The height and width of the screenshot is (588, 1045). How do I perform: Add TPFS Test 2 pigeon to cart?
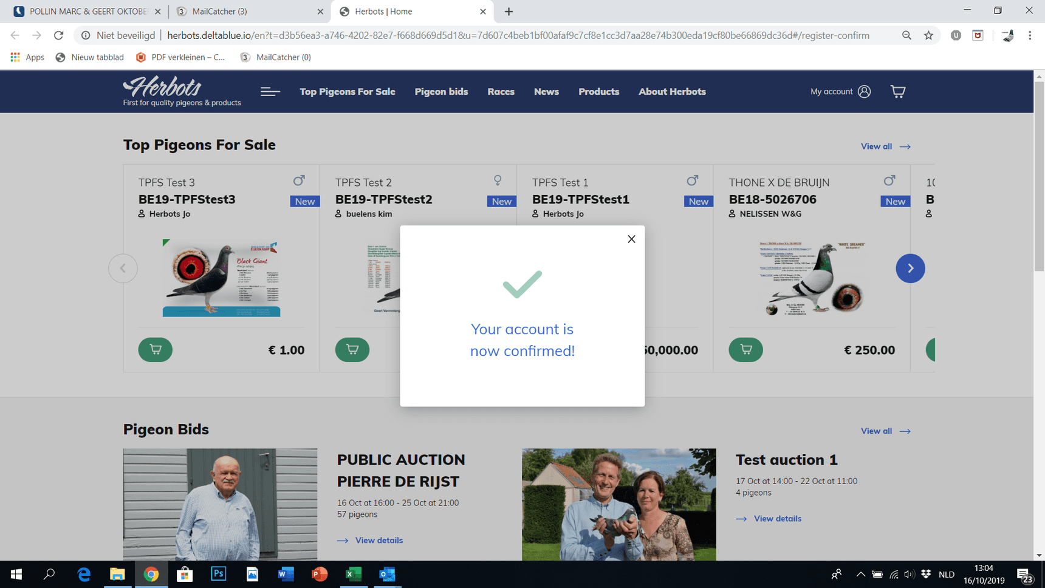[x=352, y=350]
